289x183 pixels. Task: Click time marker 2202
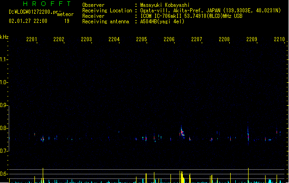[x=59, y=39]
